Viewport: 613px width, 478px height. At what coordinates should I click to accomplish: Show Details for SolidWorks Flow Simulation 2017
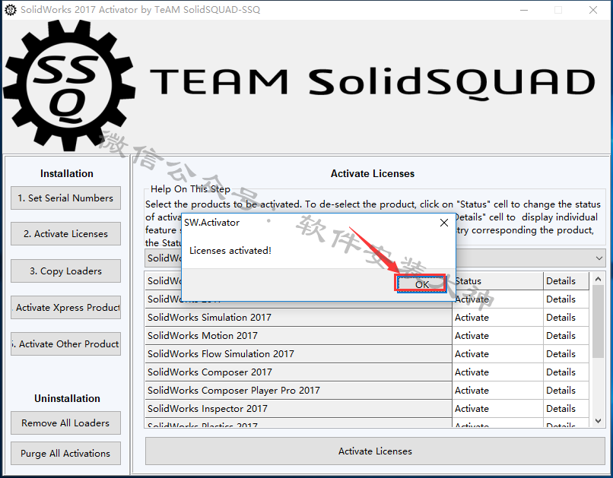566,354
